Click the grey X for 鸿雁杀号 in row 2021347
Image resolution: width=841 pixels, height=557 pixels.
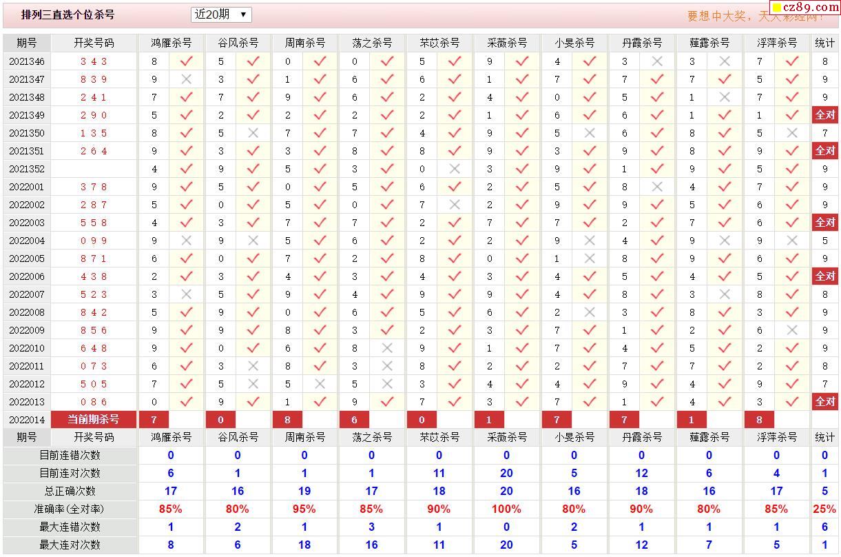[186, 79]
